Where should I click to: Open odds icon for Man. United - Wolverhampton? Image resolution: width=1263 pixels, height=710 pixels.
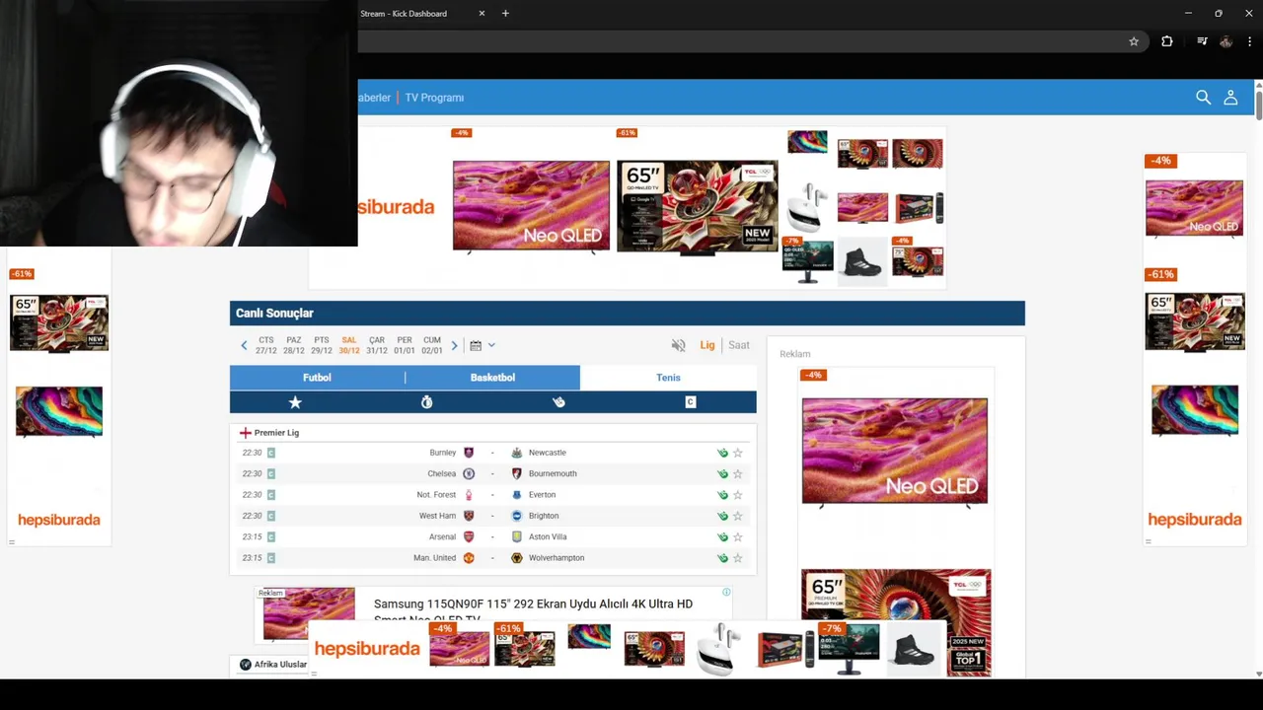[722, 558]
